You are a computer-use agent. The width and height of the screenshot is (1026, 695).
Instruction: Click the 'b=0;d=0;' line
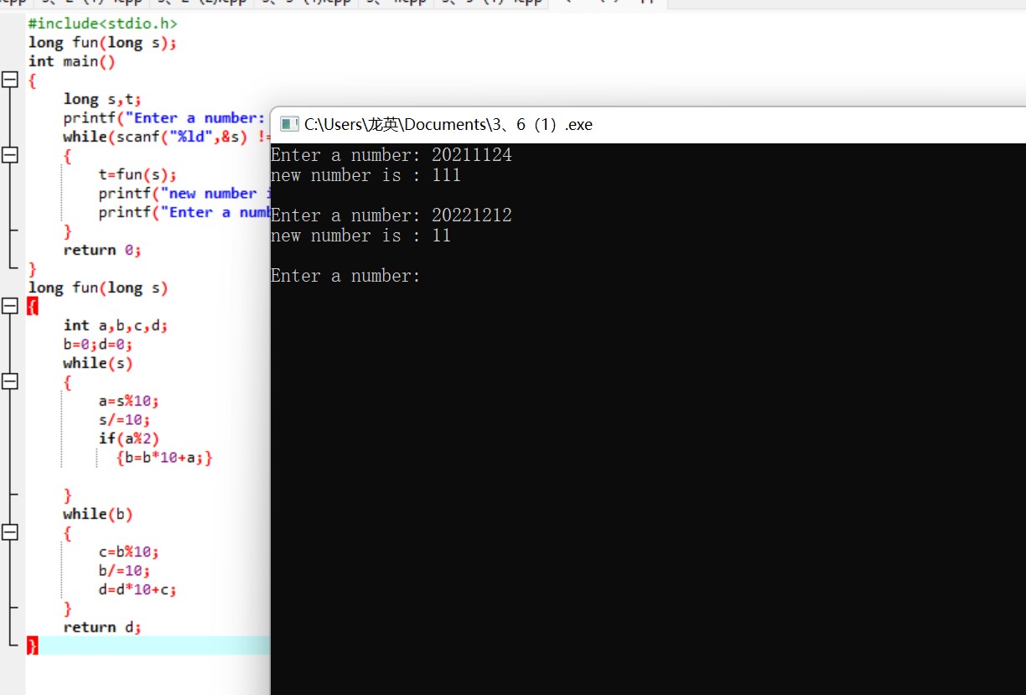98,344
